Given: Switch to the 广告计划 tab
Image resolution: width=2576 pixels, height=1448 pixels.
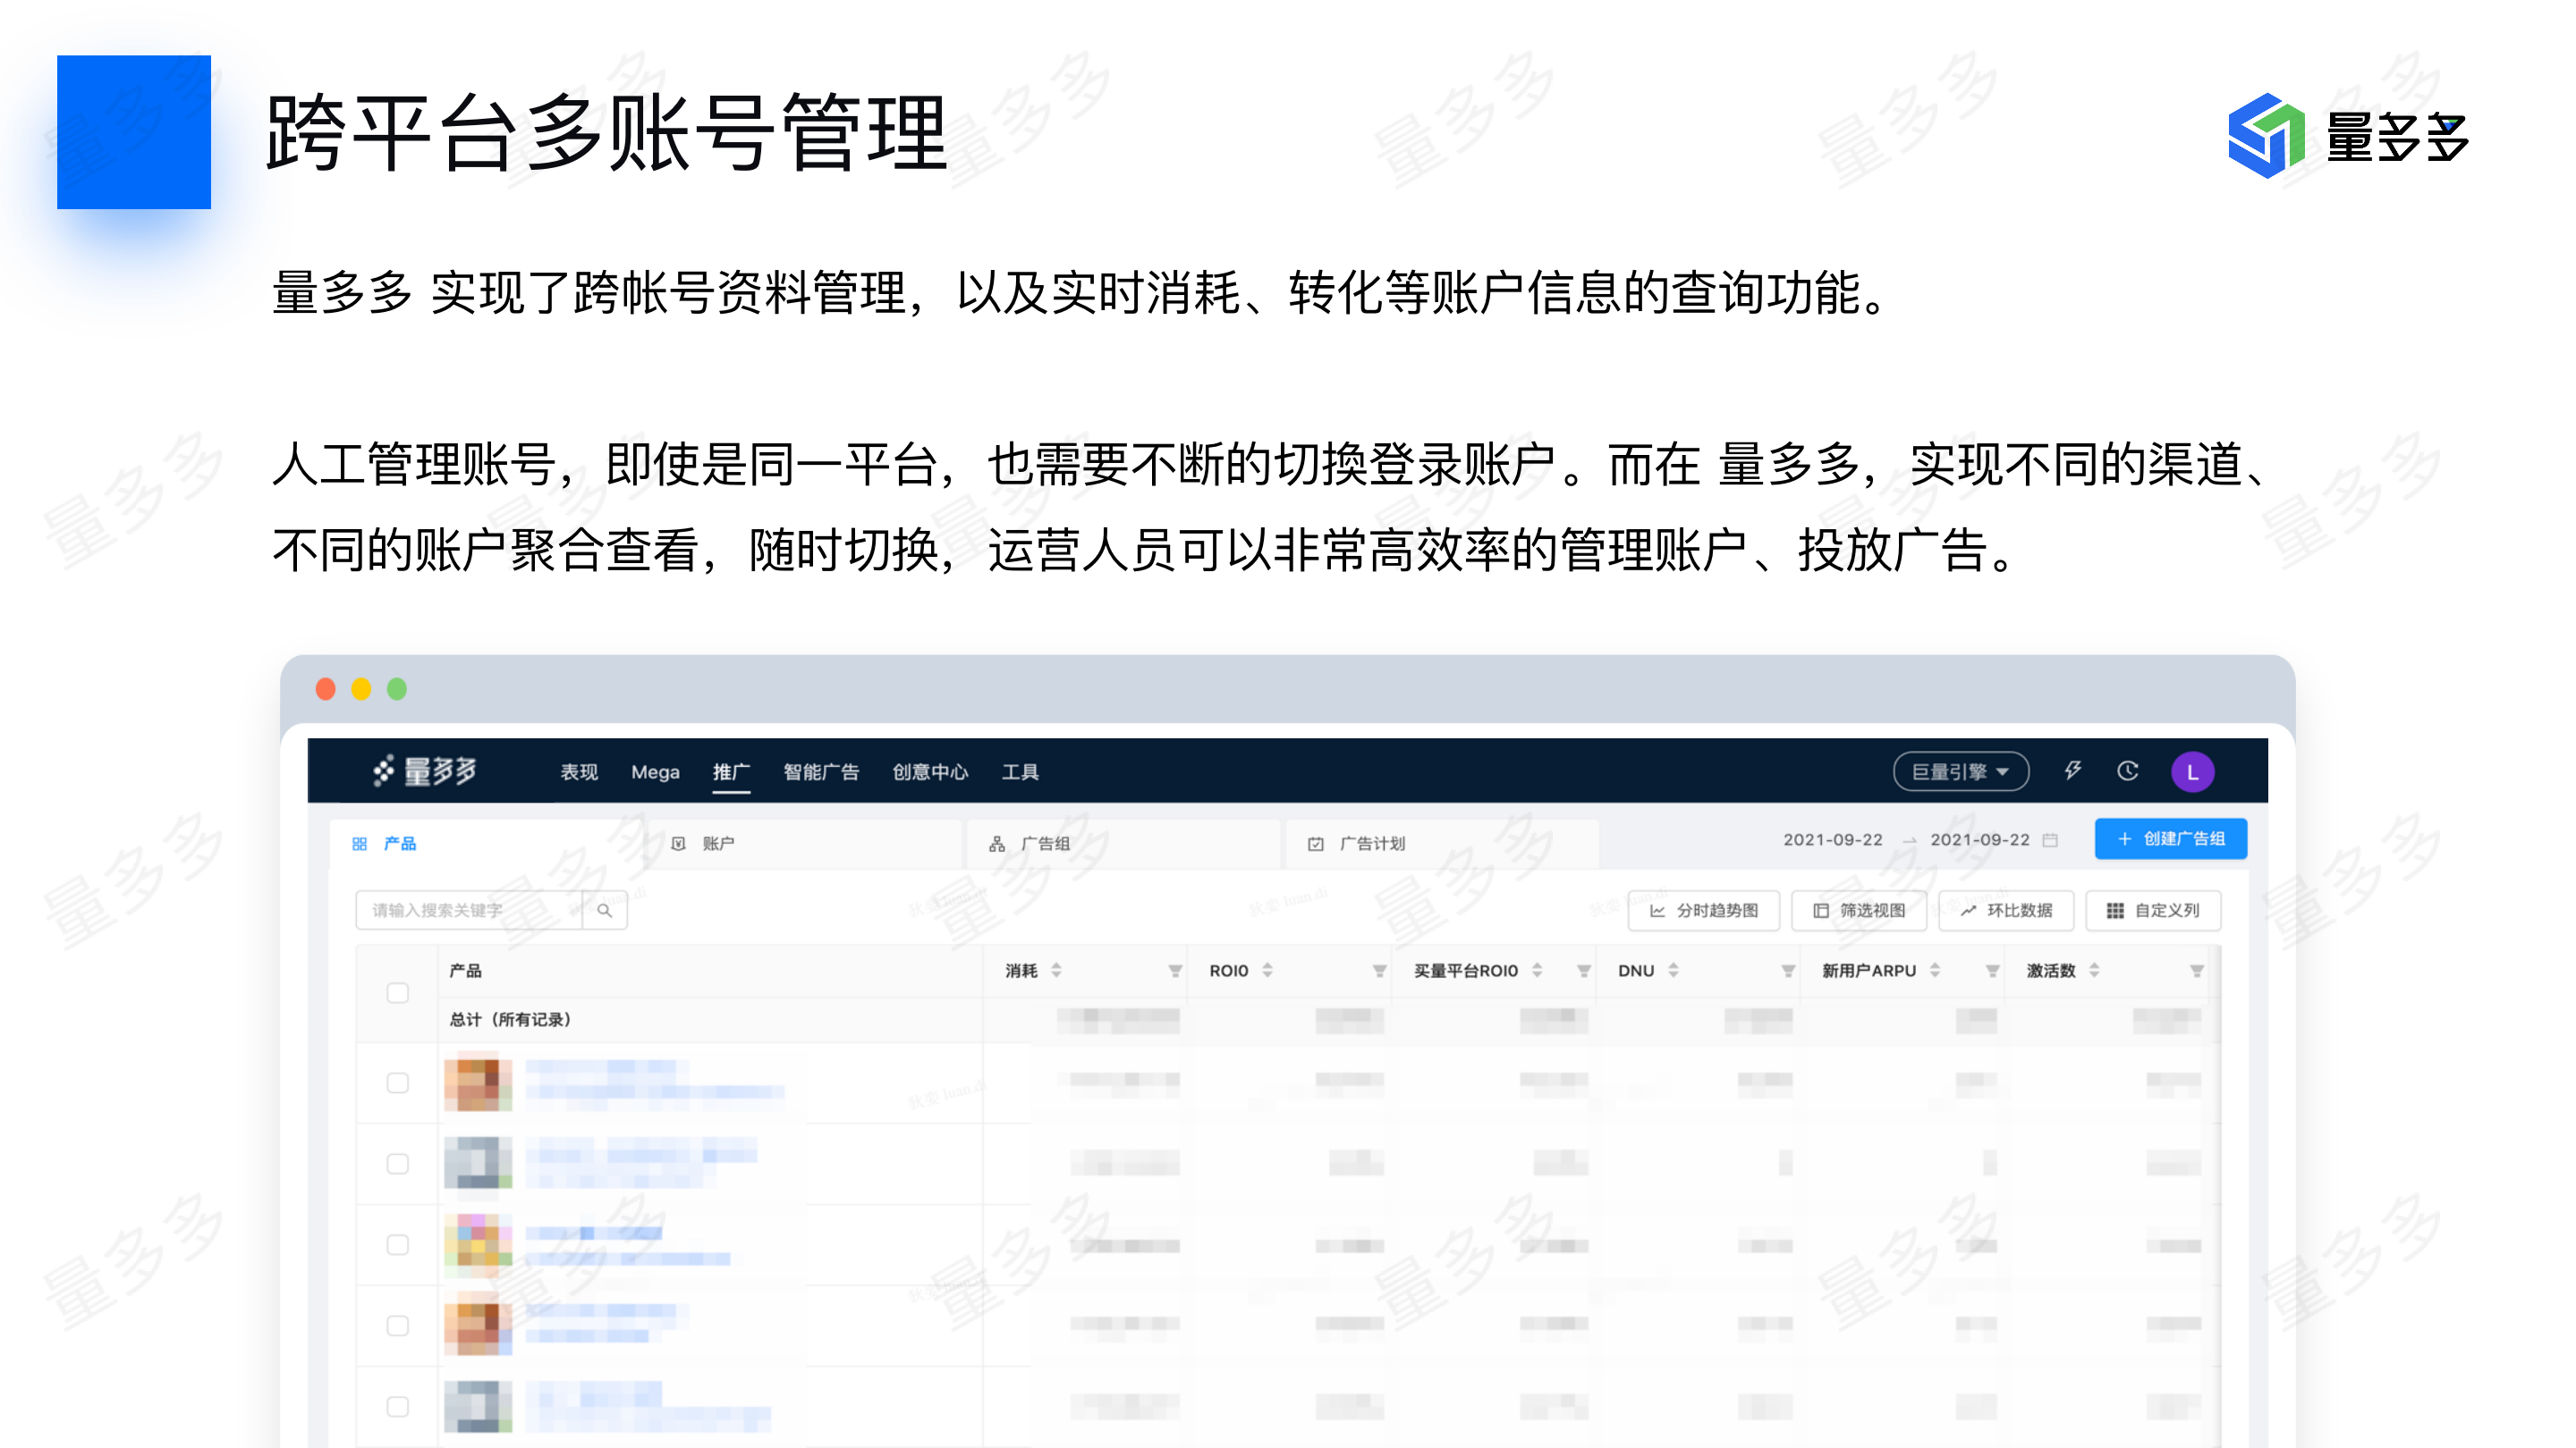Looking at the screenshot, I should (1441, 844).
